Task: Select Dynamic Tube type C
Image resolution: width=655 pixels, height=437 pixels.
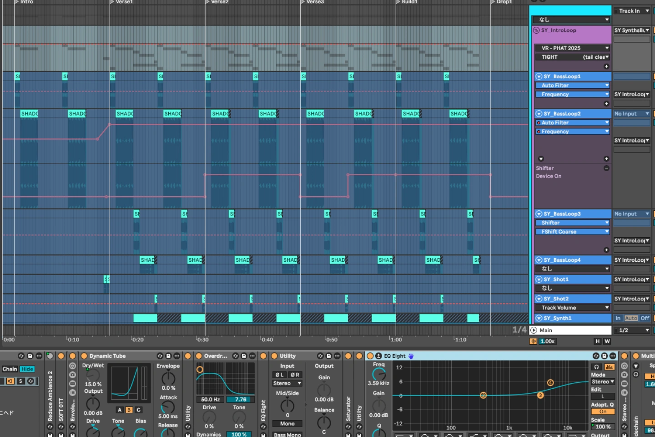Action: 139,410
